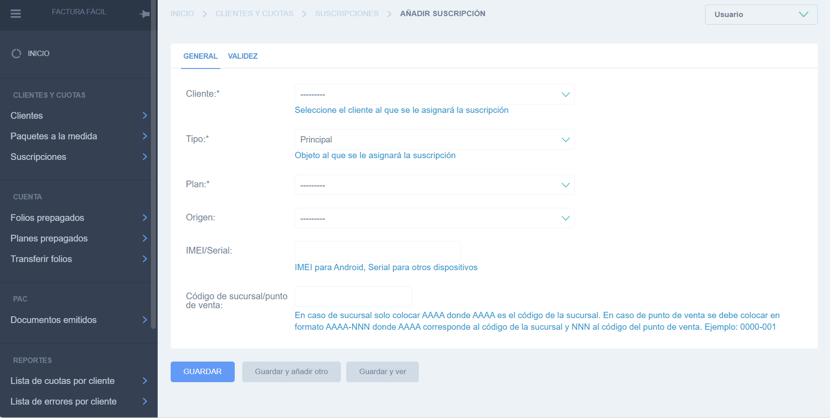Viewport: 830px width, 418px height.
Task: Click breadcrumb separator after INICIO
Action: tap(205, 14)
